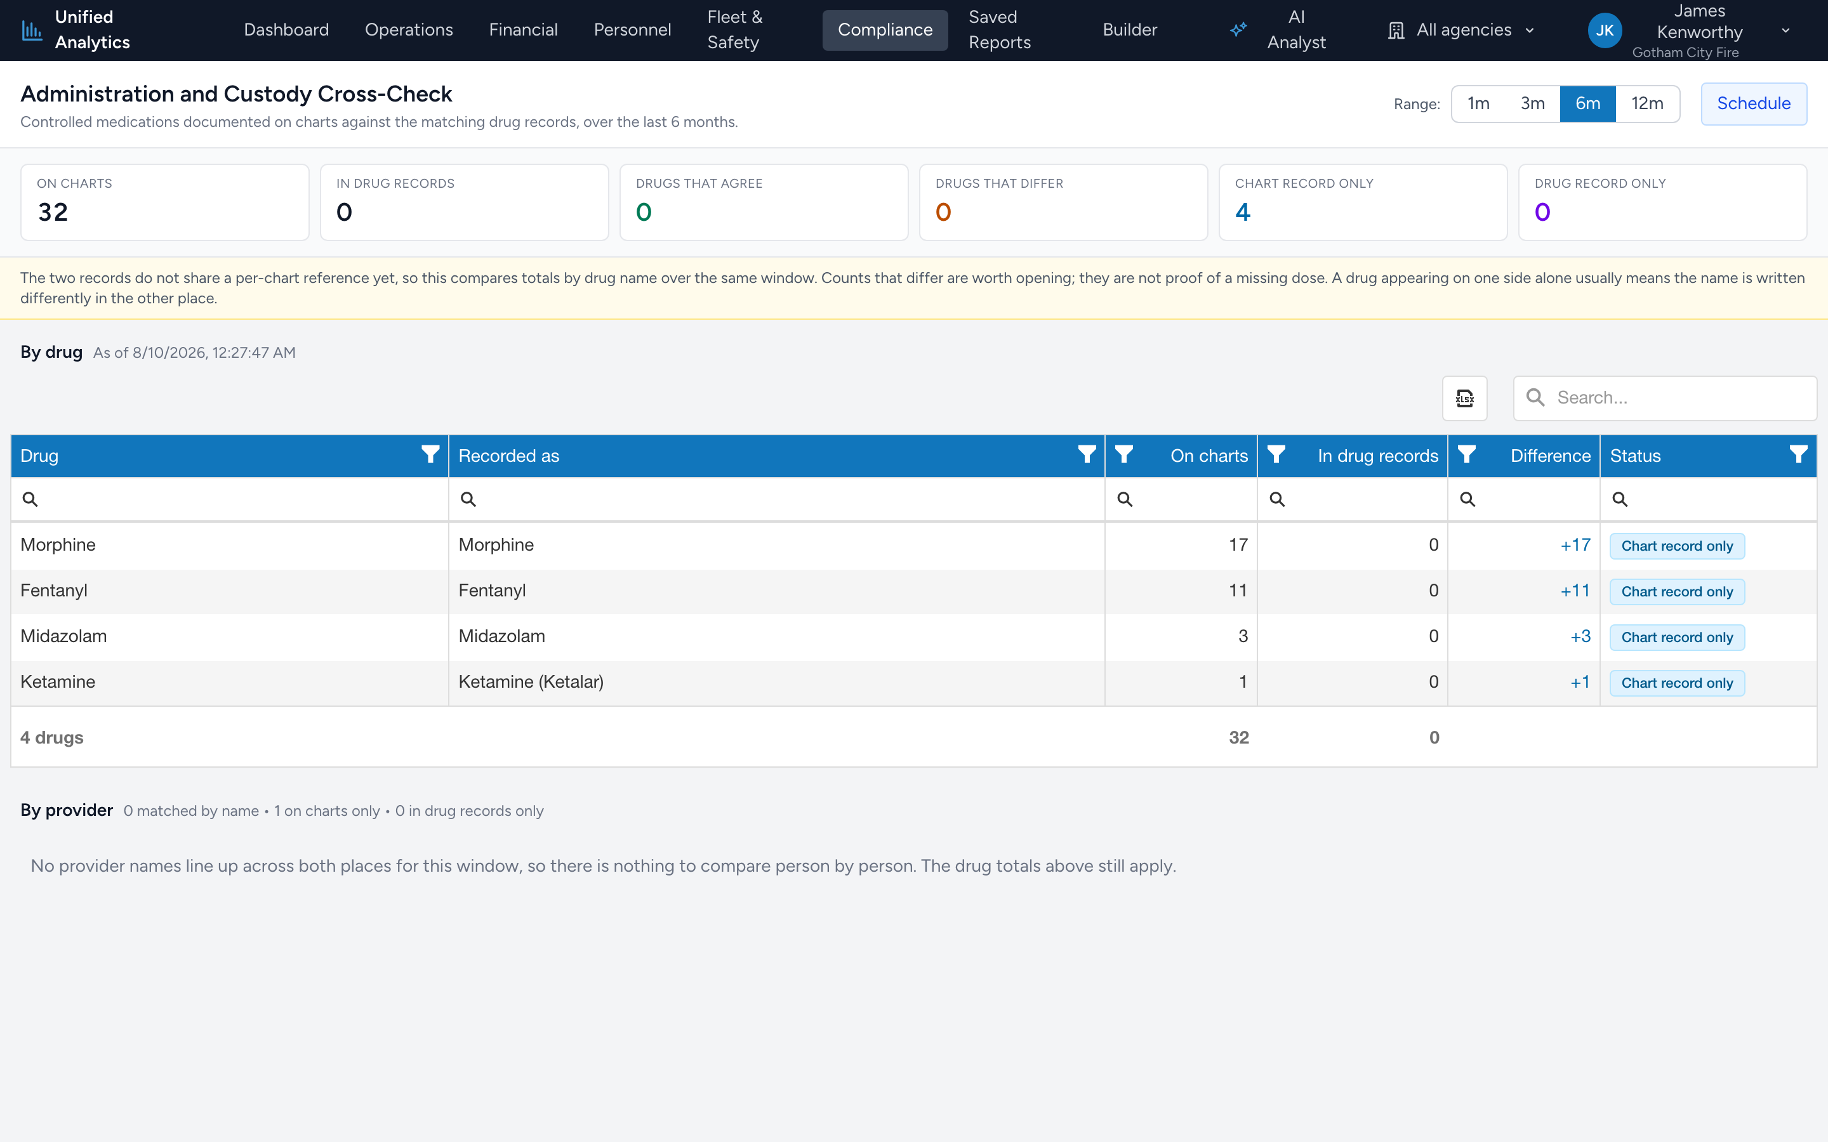This screenshot has height=1142, width=1828.
Task: Open the Dashboard tab
Action: pyautogui.click(x=286, y=30)
